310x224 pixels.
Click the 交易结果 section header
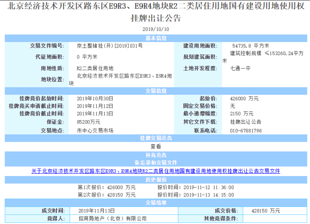[155, 203]
